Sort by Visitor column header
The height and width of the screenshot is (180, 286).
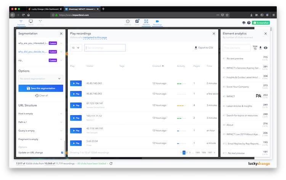90,66
